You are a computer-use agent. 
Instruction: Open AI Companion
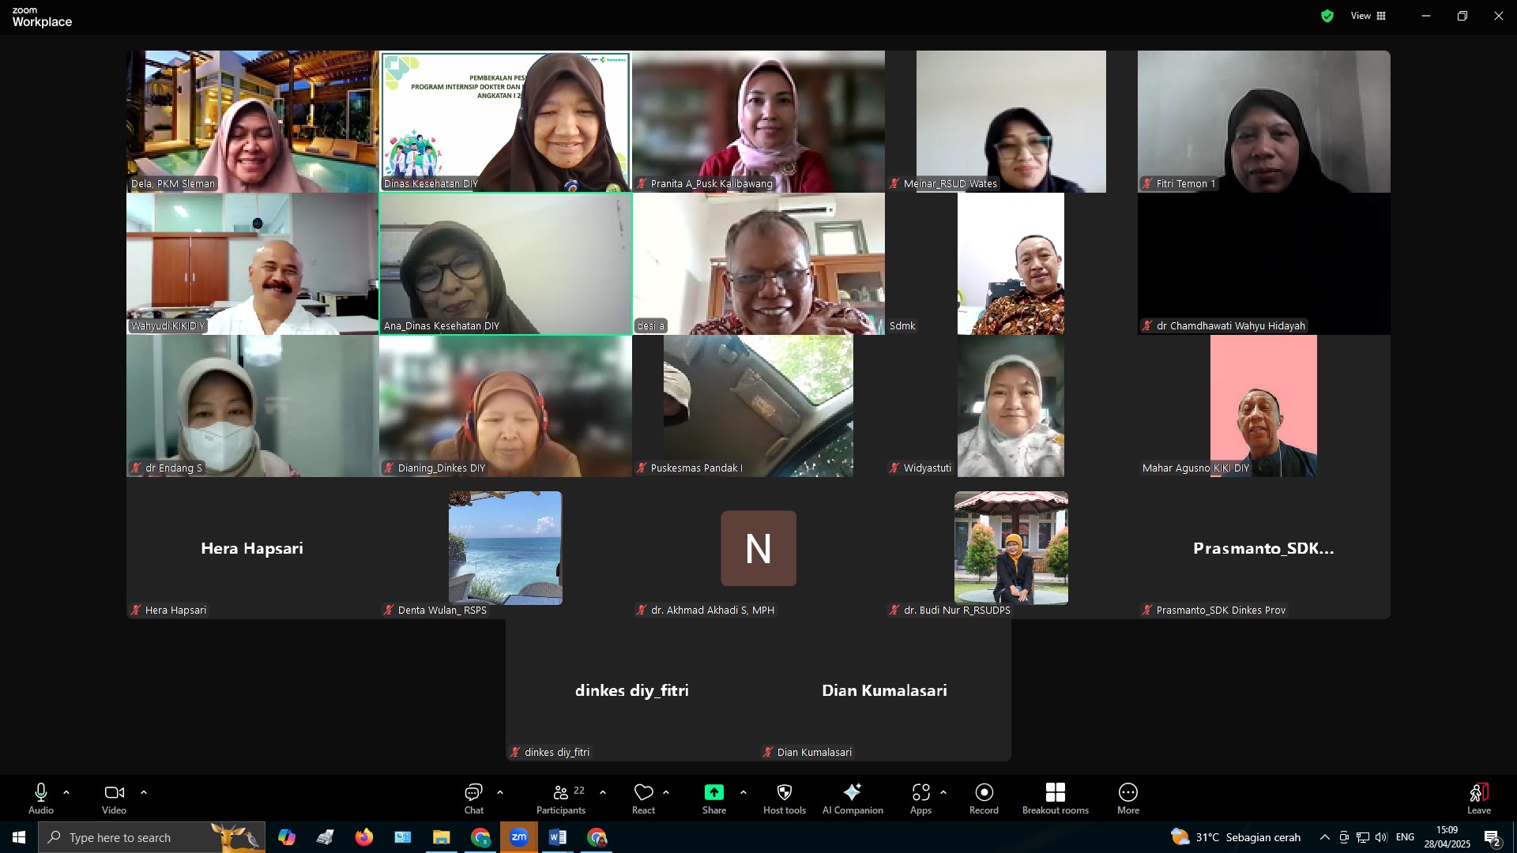tap(853, 799)
